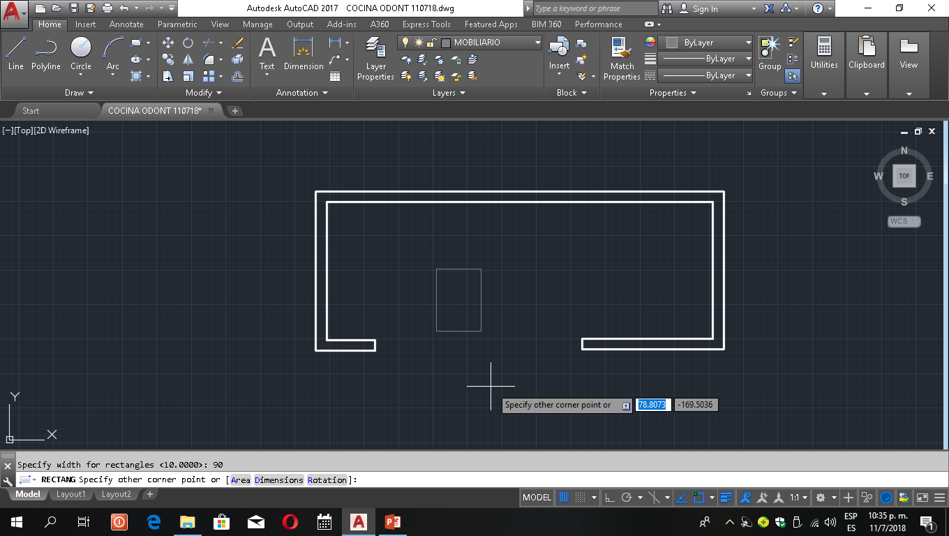
Task: Select the Stretch tool
Action: tap(168, 76)
